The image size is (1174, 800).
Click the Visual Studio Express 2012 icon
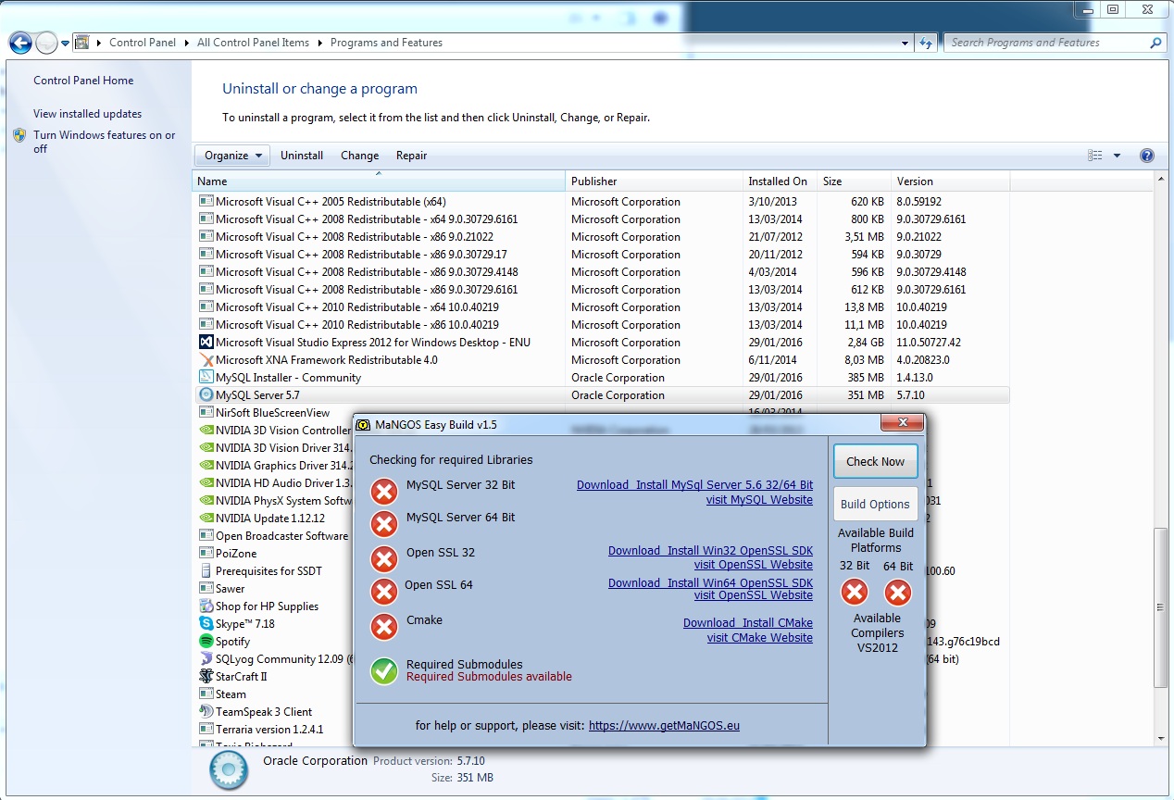pyautogui.click(x=206, y=343)
